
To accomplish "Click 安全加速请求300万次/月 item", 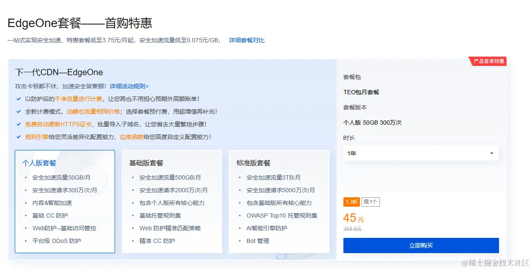I will coord(65,190).
